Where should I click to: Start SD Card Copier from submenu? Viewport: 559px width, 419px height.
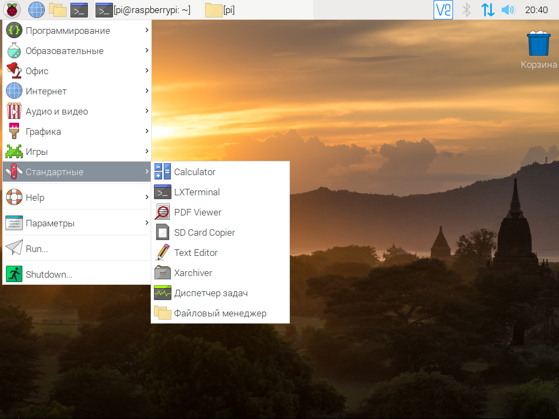point(221,232)
